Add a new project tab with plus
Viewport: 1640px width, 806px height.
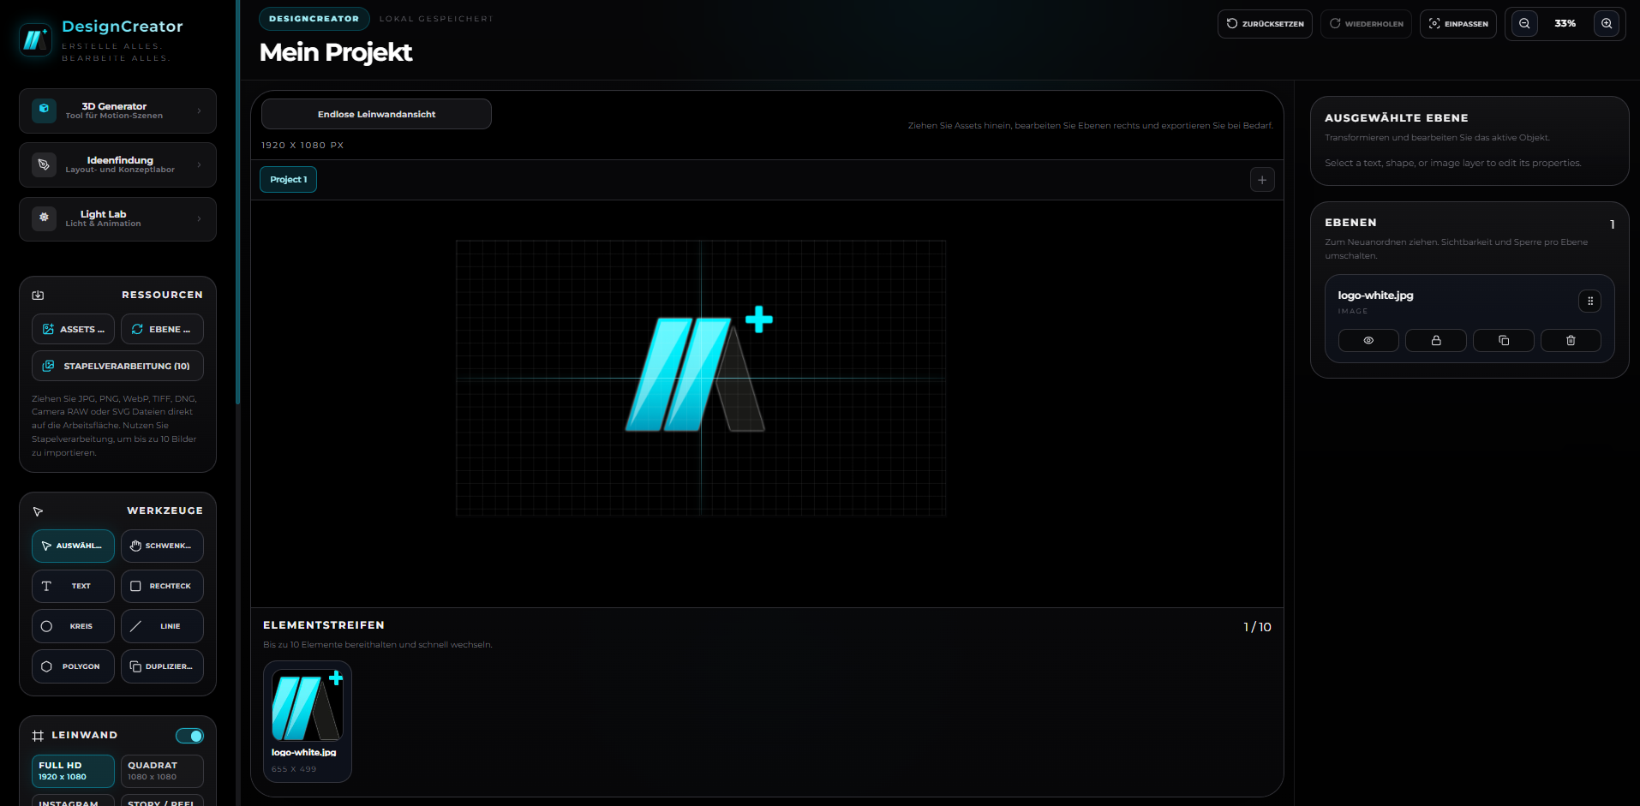[x=1262, y=180]
